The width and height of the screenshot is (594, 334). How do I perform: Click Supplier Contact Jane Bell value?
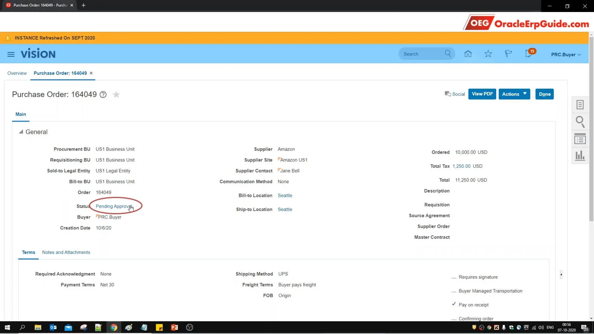click(290, 171)
